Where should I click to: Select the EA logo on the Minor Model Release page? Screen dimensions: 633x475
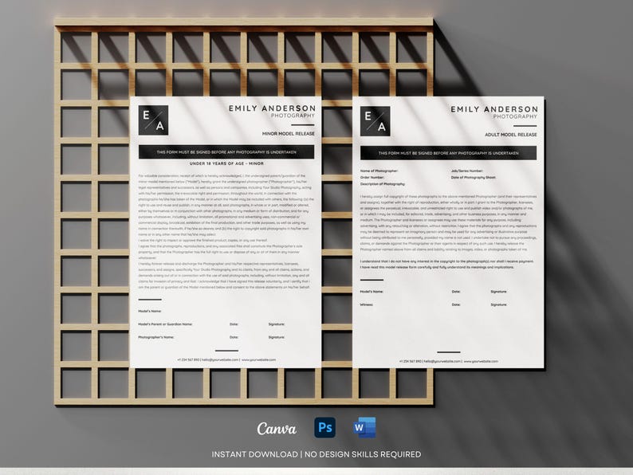pyautogui.click(x=153, y=120)
